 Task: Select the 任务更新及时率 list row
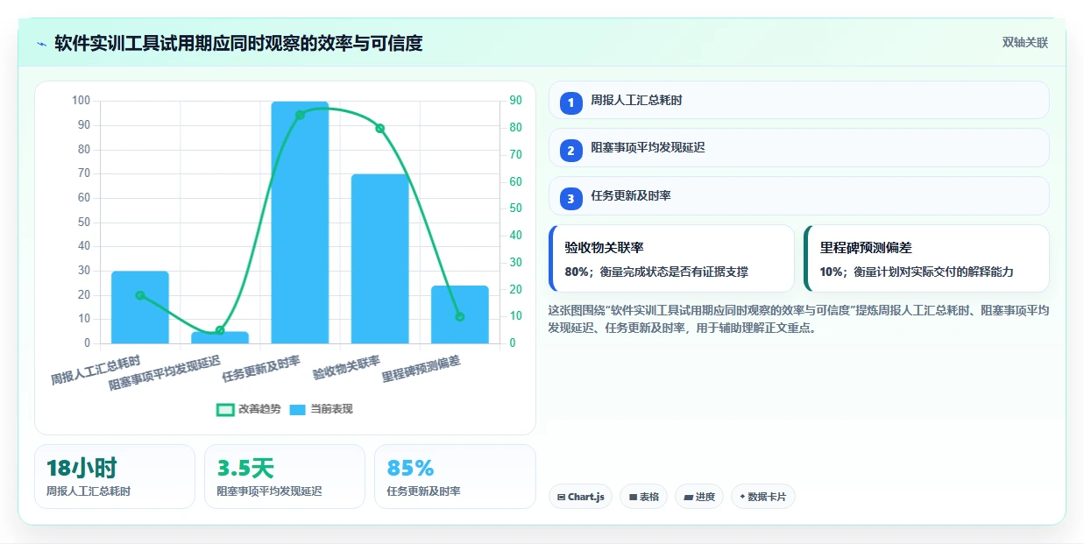798,196
